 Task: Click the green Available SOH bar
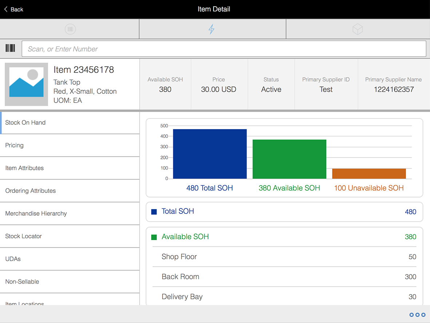pos(289,159)
